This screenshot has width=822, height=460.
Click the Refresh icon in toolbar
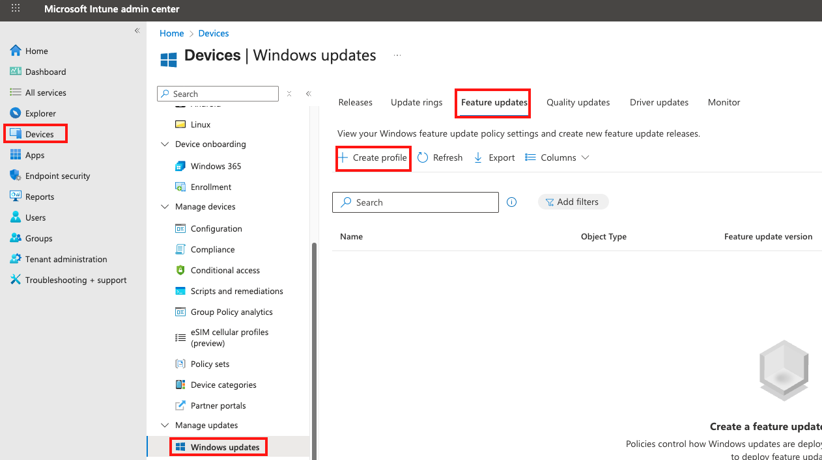pos(423,157)
